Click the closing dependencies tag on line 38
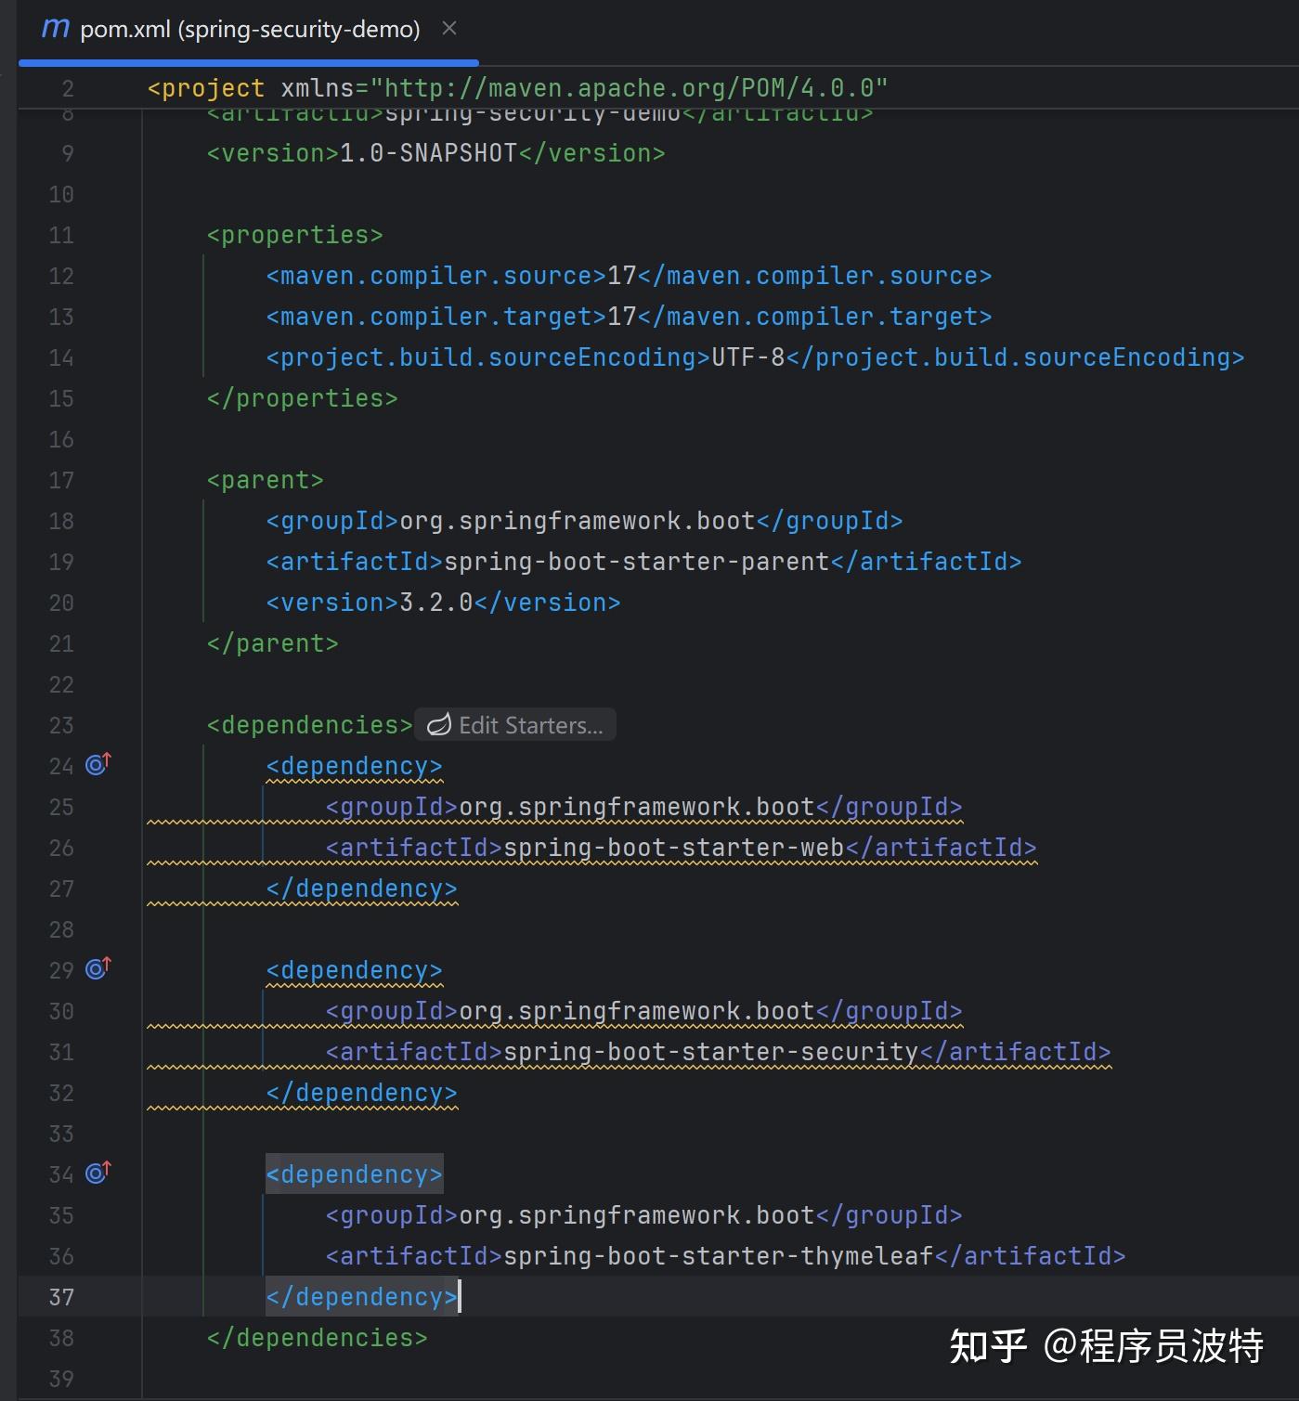The image size is (1299, 1401). (318, 1338)
